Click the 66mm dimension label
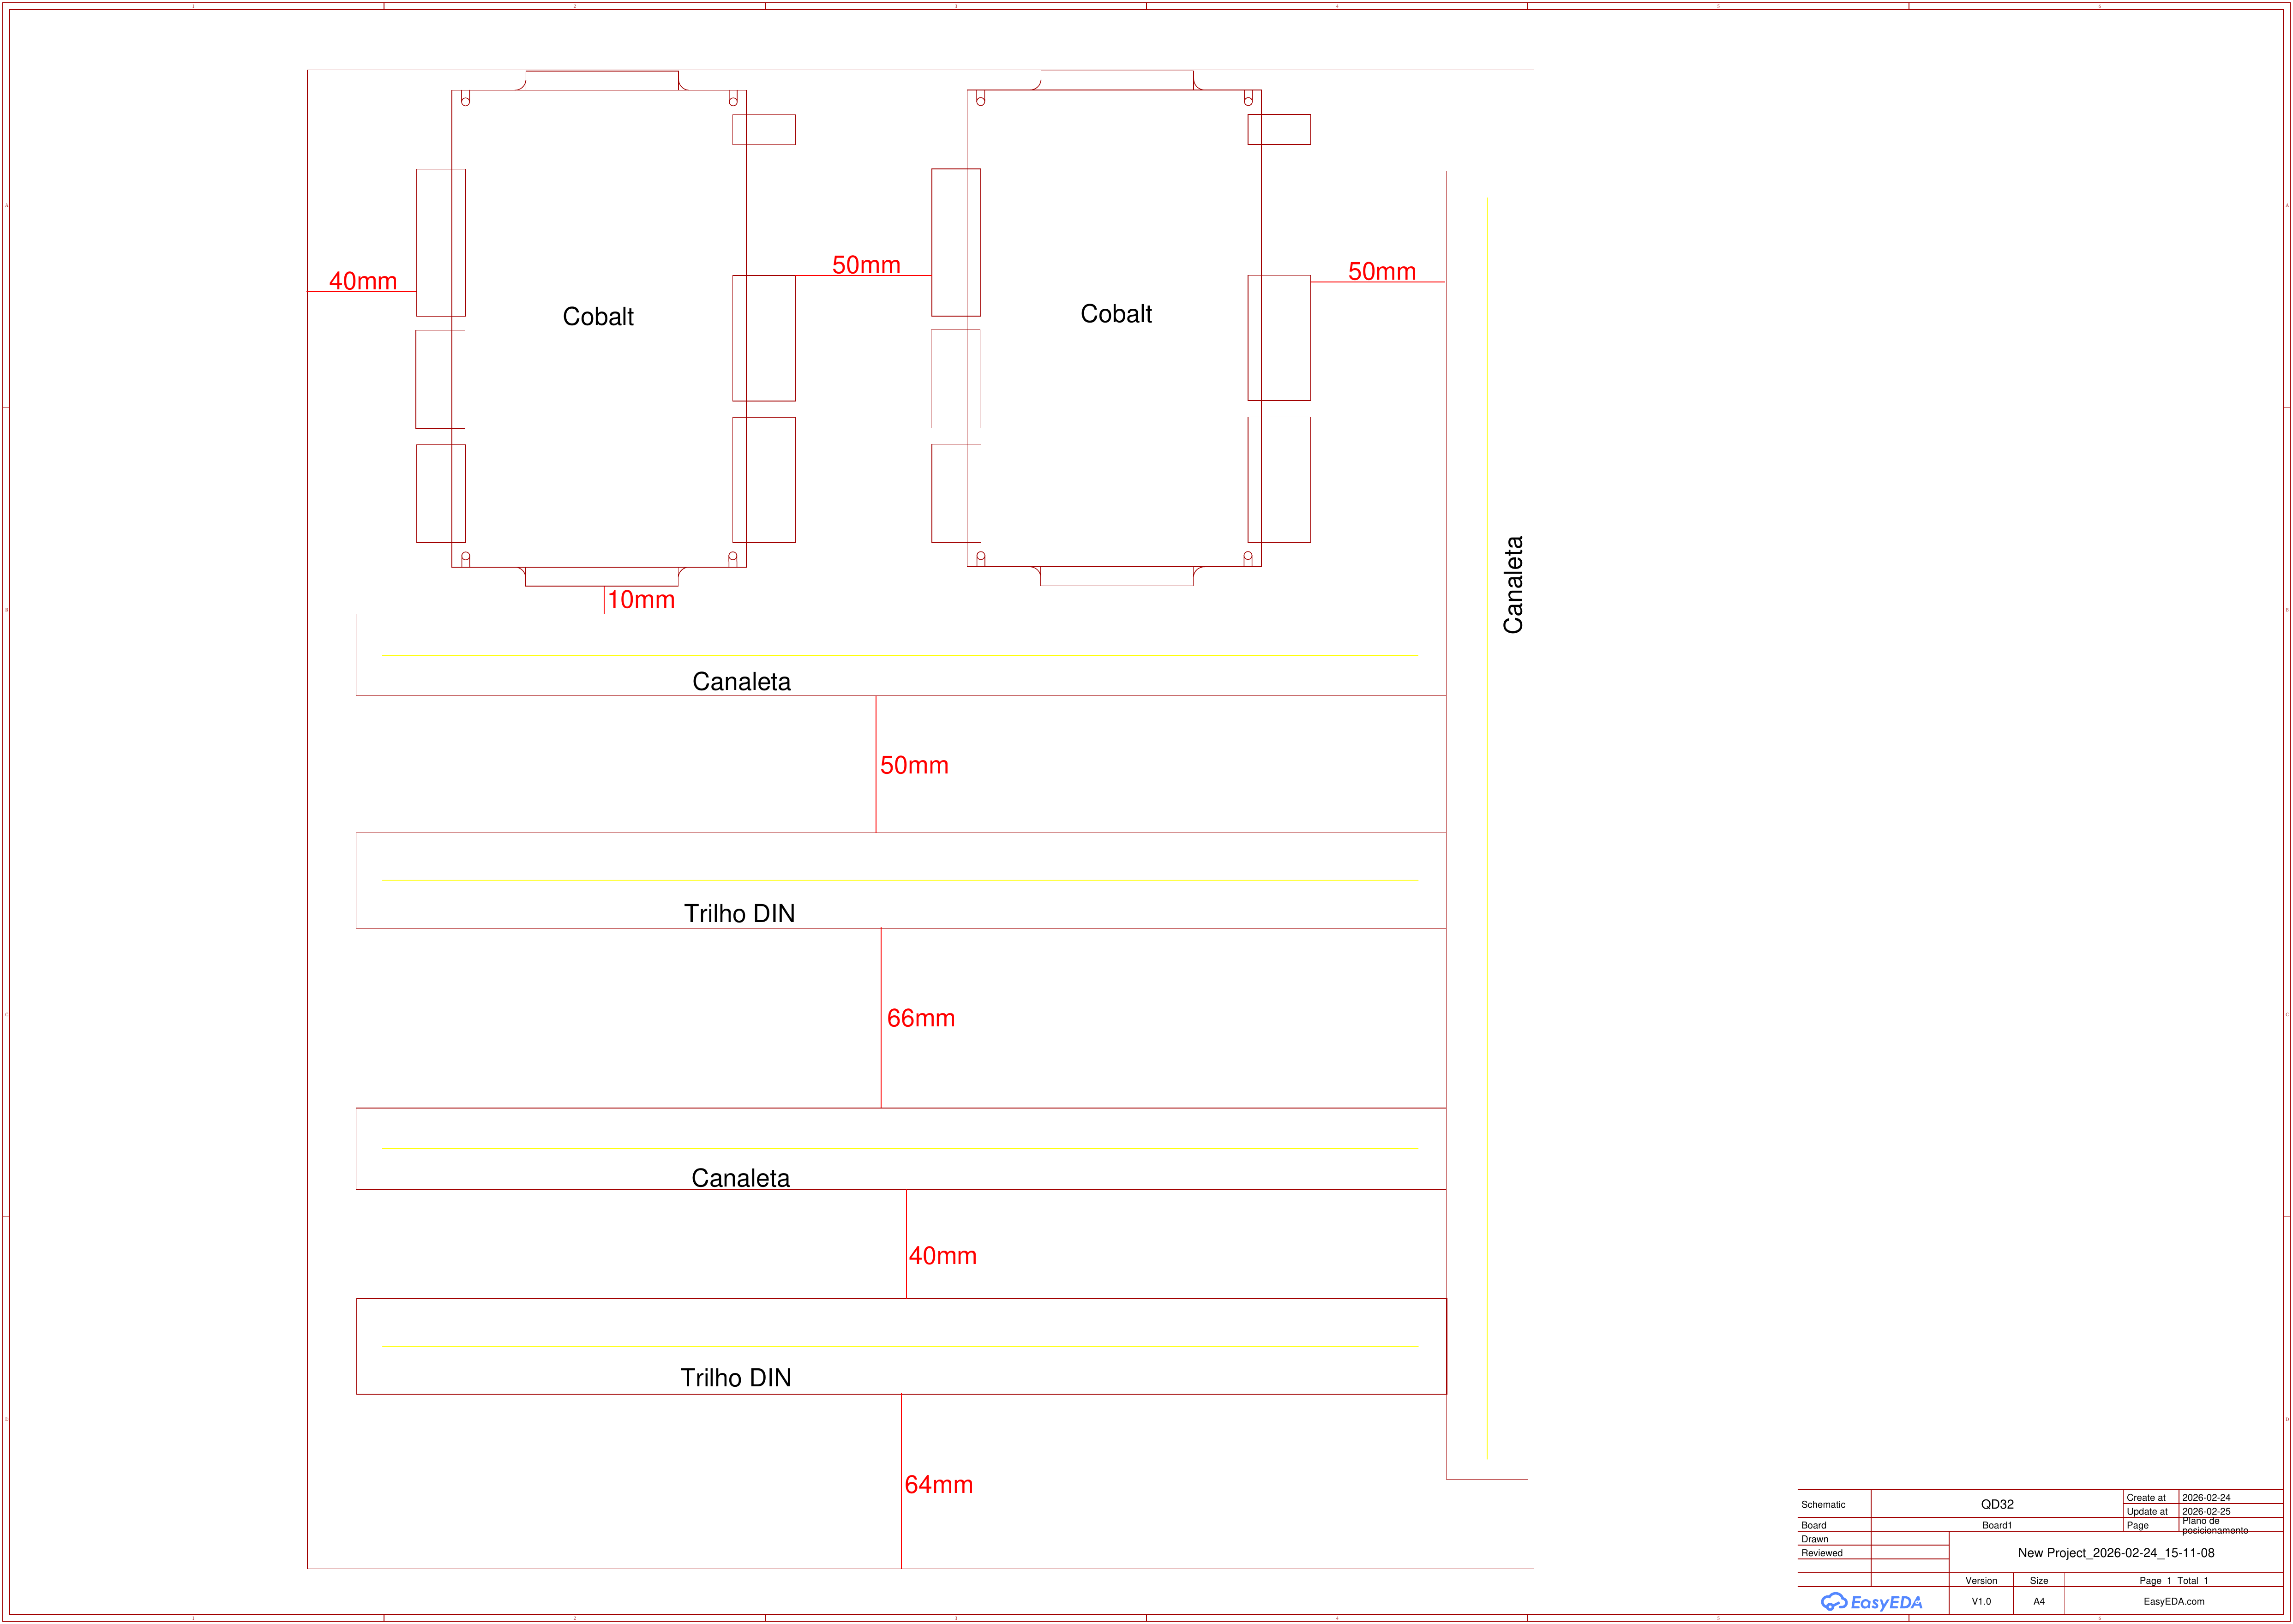Screen dimensions: 2293x1624 tap(921, 1018)
